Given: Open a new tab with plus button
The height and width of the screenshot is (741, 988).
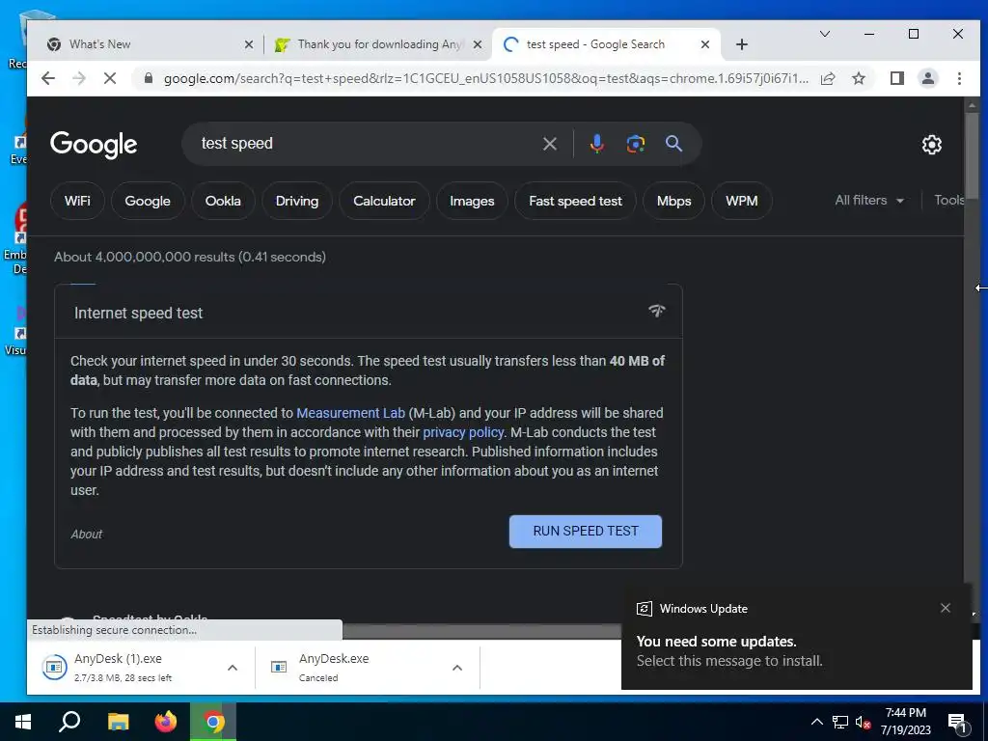Looking at the screenshot, I should click(742, 44).
